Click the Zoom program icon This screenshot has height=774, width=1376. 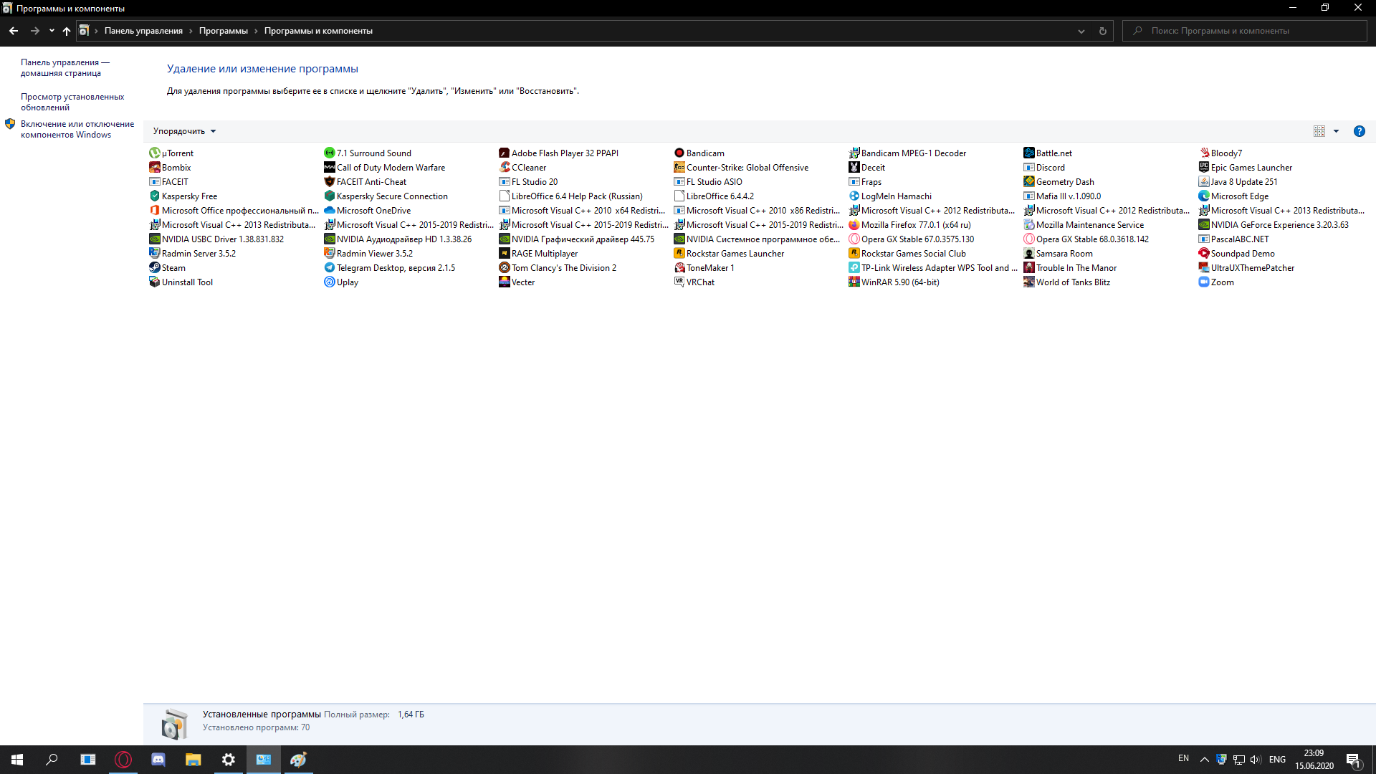(1203, 282)
